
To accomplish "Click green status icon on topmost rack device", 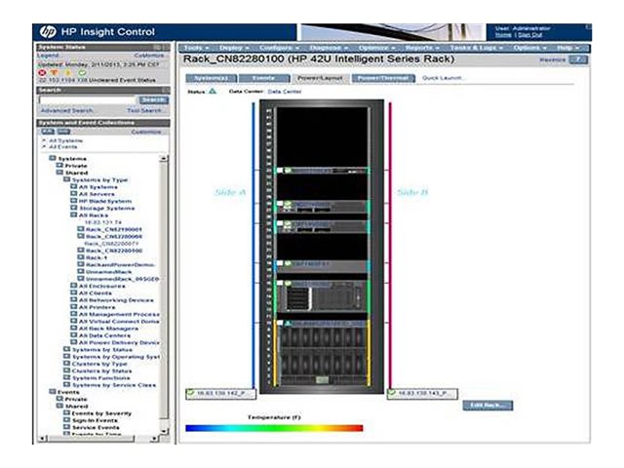I will (289, 171).
